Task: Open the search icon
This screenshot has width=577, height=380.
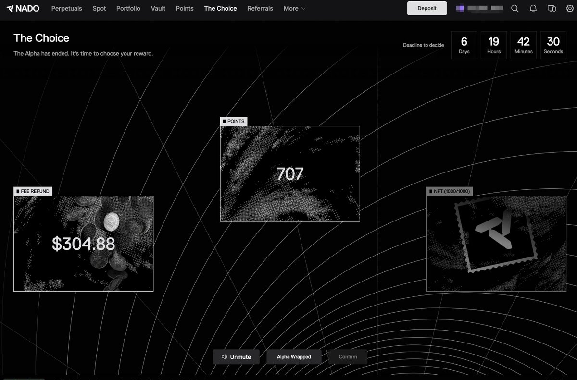Action: click(514, 8)
